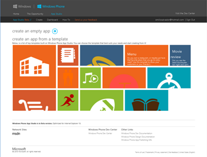207x157 pixels.
Task: Pick the green tile with white leaf shape
Action: (102, 100)
